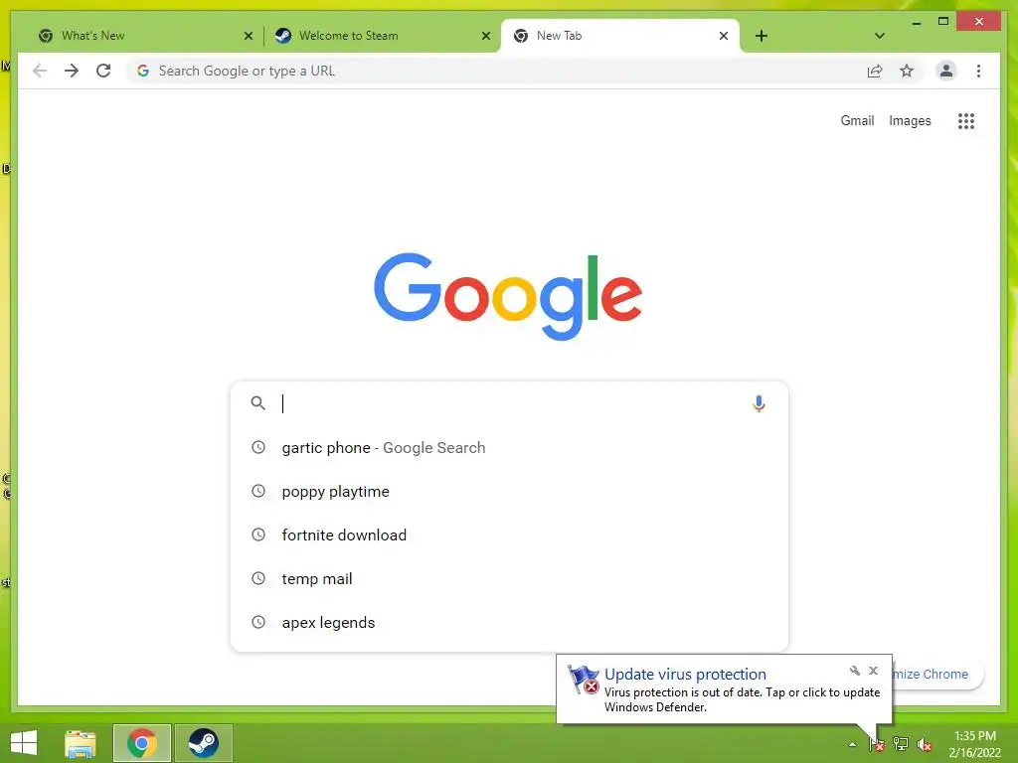Open the Windows Start button

pyautogui.click(x=24, y=743)
